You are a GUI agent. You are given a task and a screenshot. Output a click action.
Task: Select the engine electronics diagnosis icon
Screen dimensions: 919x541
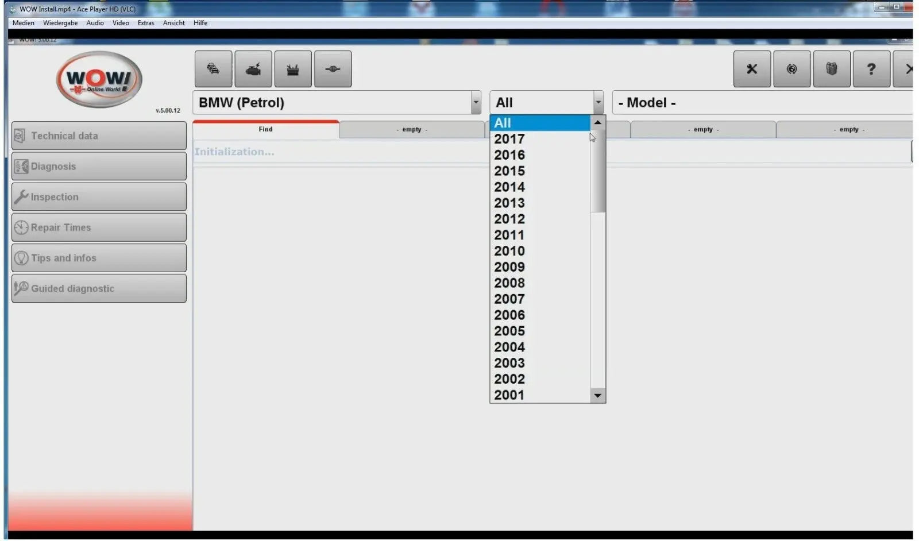point(253,69)
